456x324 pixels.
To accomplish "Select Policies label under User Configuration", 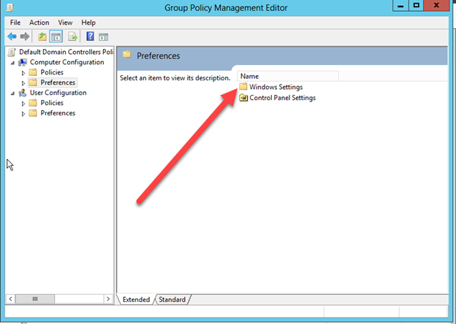I will point(52,103).
